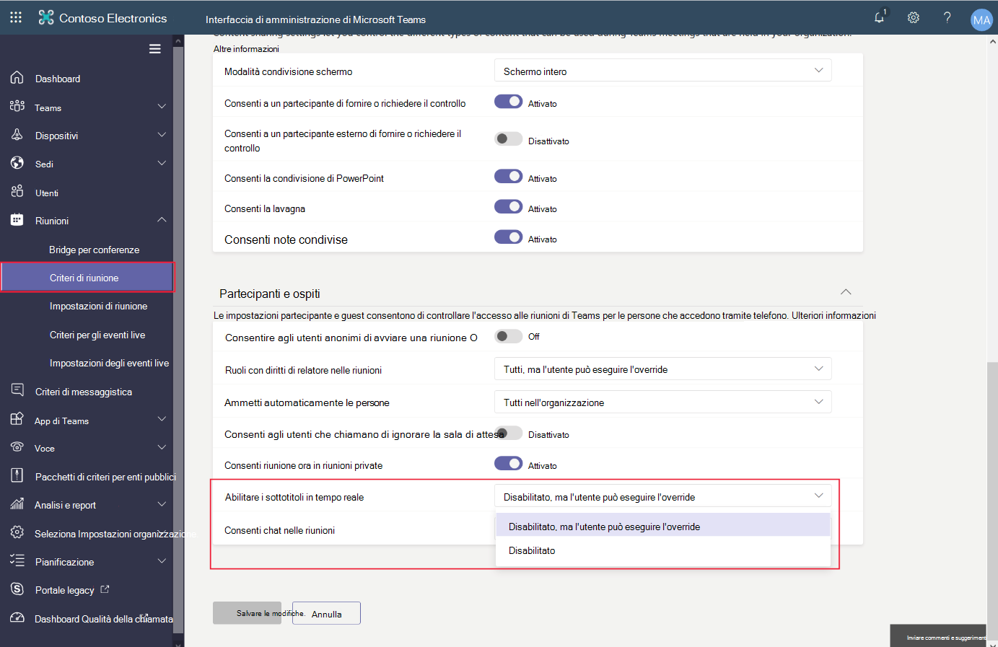Open the notifications bell
The image size is (998, 647).
click(880, 17)
